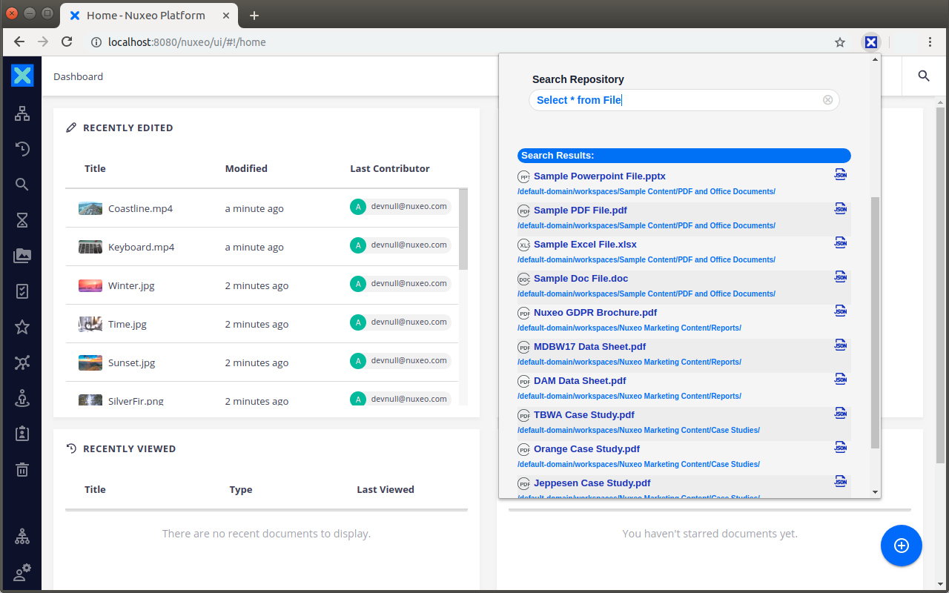Export JSON for Sample Powerpoint File.pptx

(840, 175)
